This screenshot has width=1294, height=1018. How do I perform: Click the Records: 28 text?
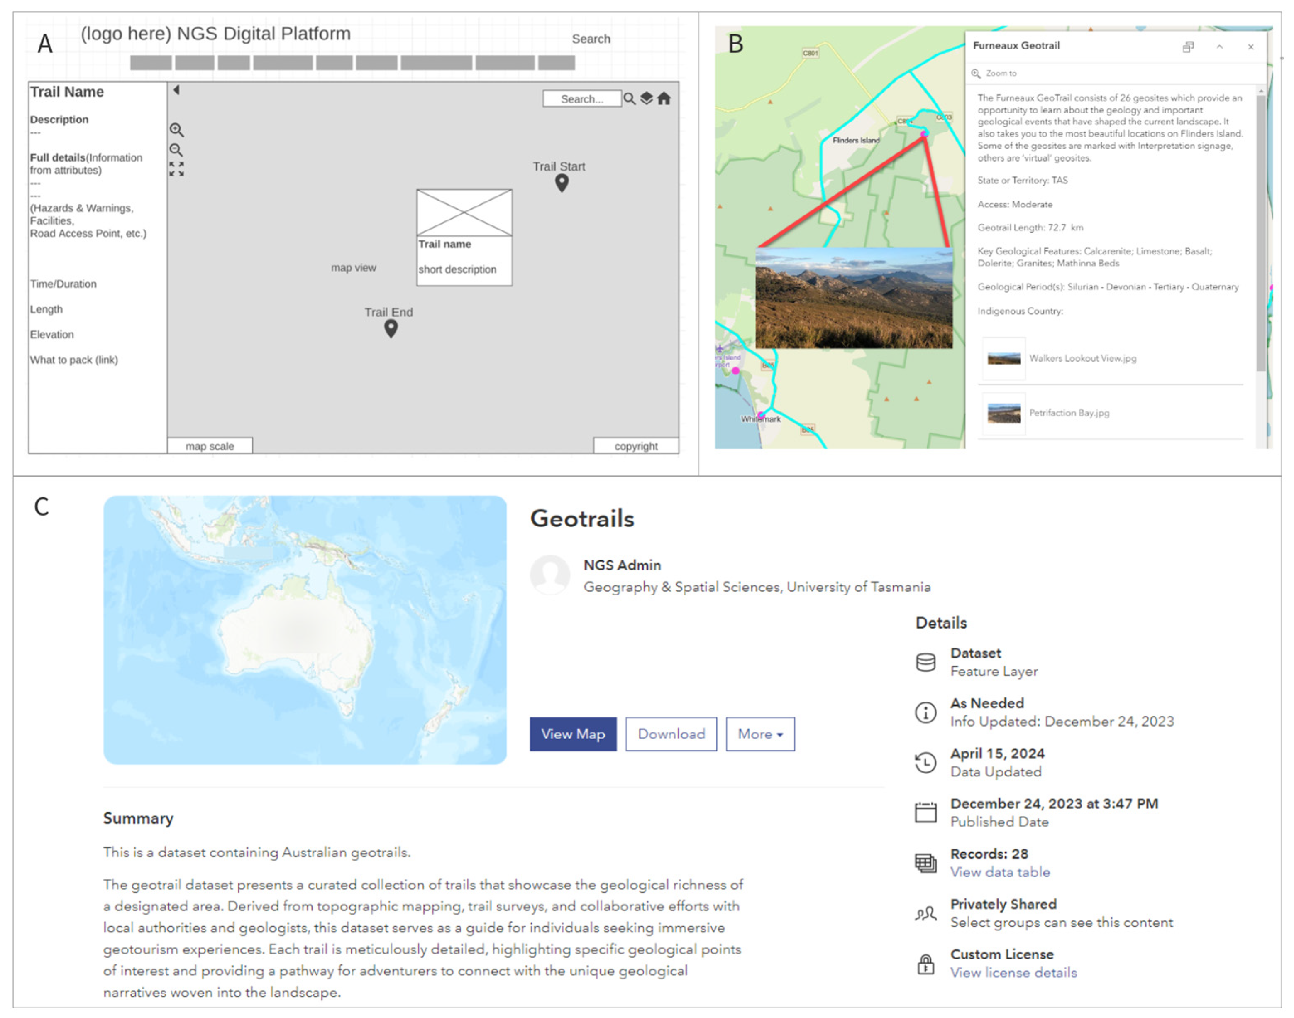click(989, 855)
